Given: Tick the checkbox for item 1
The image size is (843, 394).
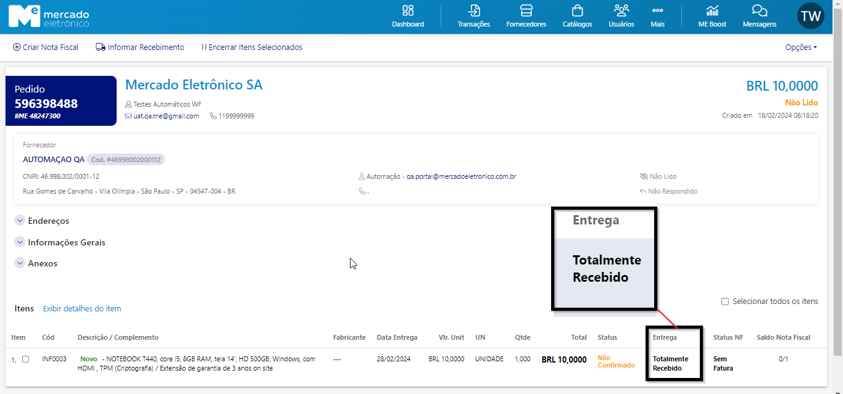Looking at the screenshot, I should [25, 359].
